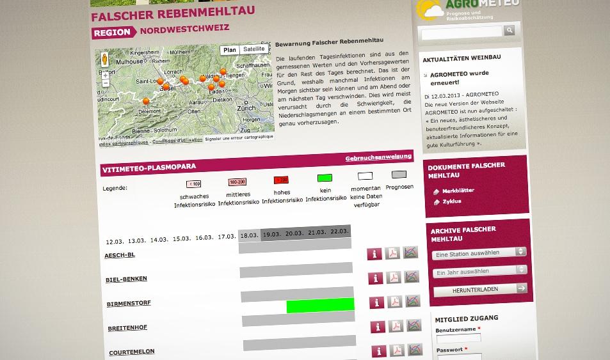Open chart icon for COURTEMELON station
This screenshot has height=360, width=610.
415,349
